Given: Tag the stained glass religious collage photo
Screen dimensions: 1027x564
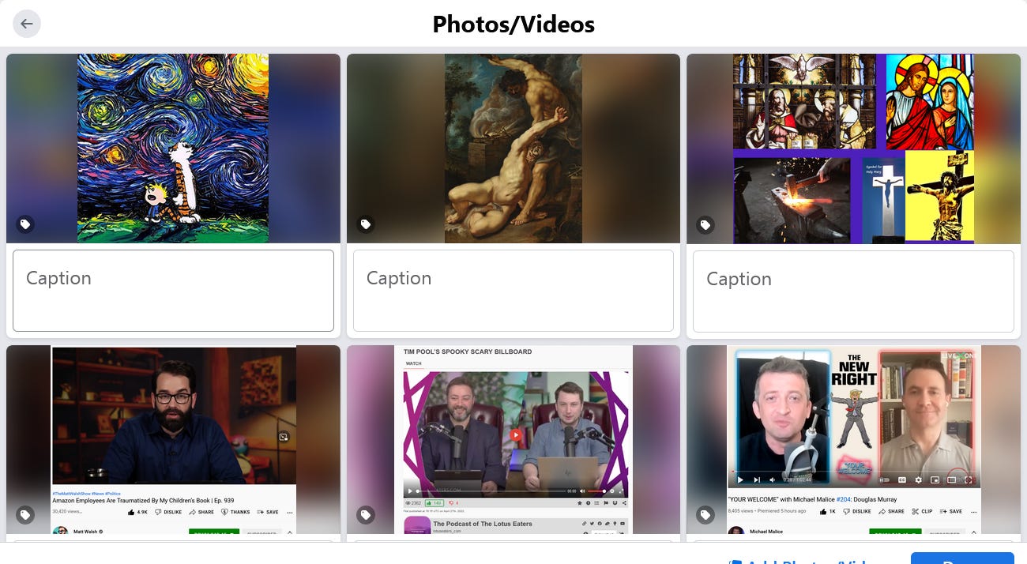Looking at the screenshot, I should click(705, 224).
